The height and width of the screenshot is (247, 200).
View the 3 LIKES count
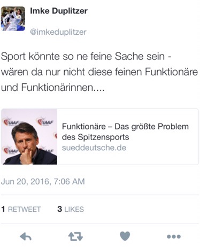pos(71,209)
